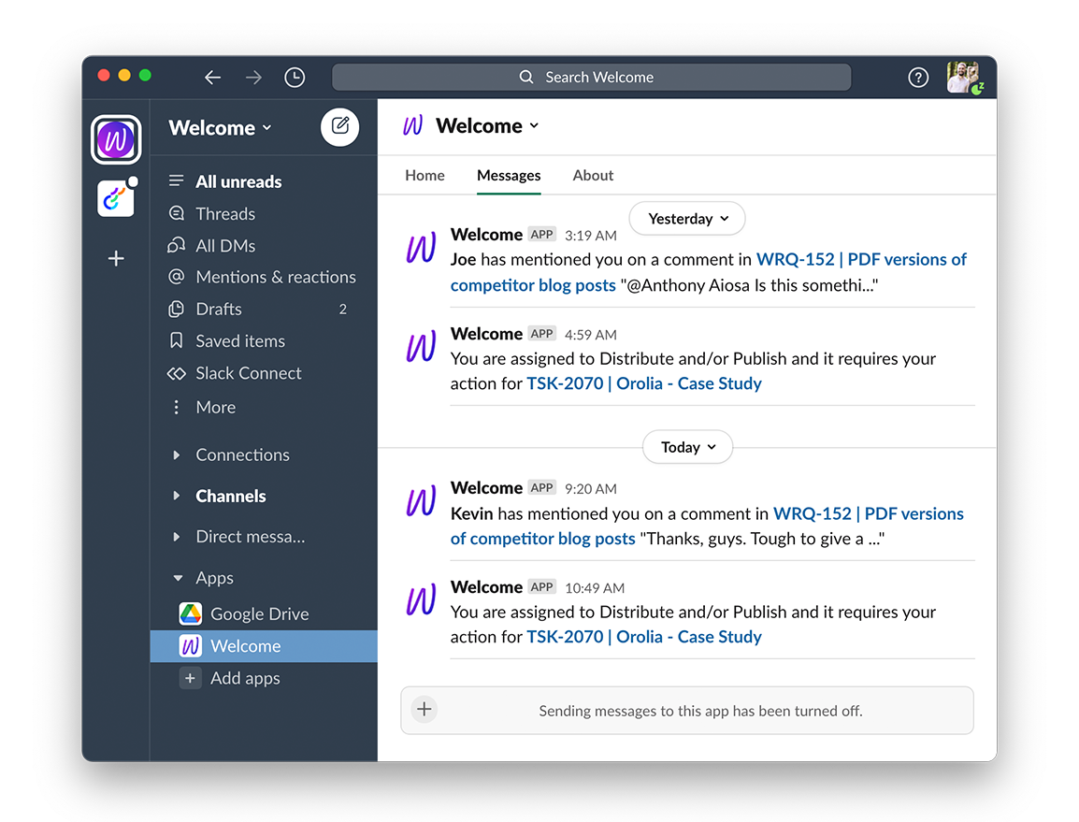Open TSK-2070 link in the 10:49 AM message
Screen dimensions: 1079x822
644,637
